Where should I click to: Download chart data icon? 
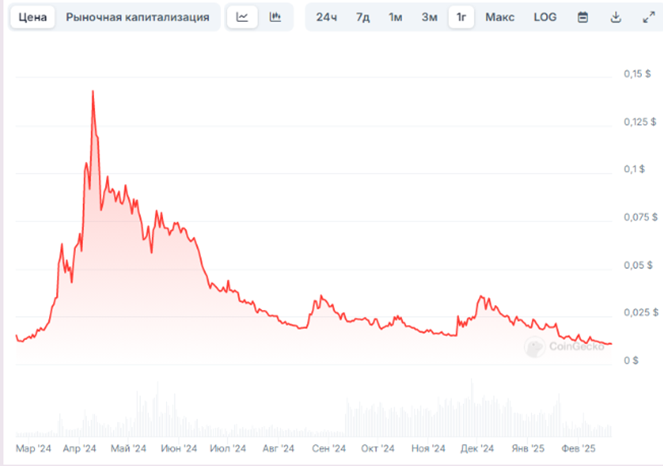pos(616,18)
